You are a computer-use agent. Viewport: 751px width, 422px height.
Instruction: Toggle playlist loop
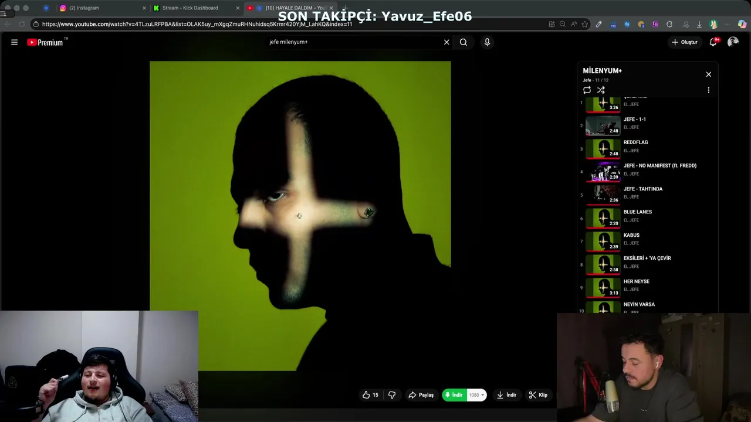coord(587,90)
